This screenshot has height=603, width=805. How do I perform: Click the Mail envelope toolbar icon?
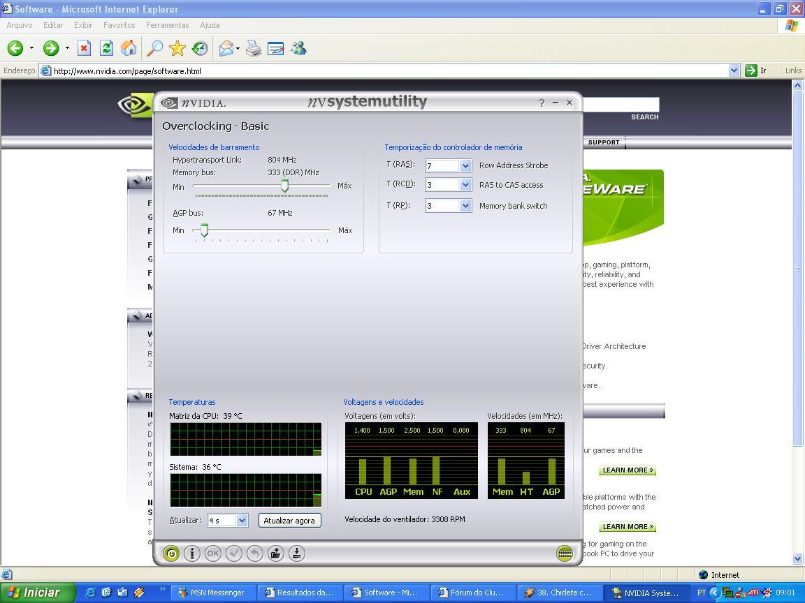(x=226, y=48)
